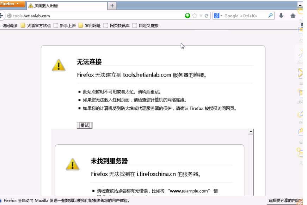
Task: Click the 重试 retry button
Action: tap(85, 125)
